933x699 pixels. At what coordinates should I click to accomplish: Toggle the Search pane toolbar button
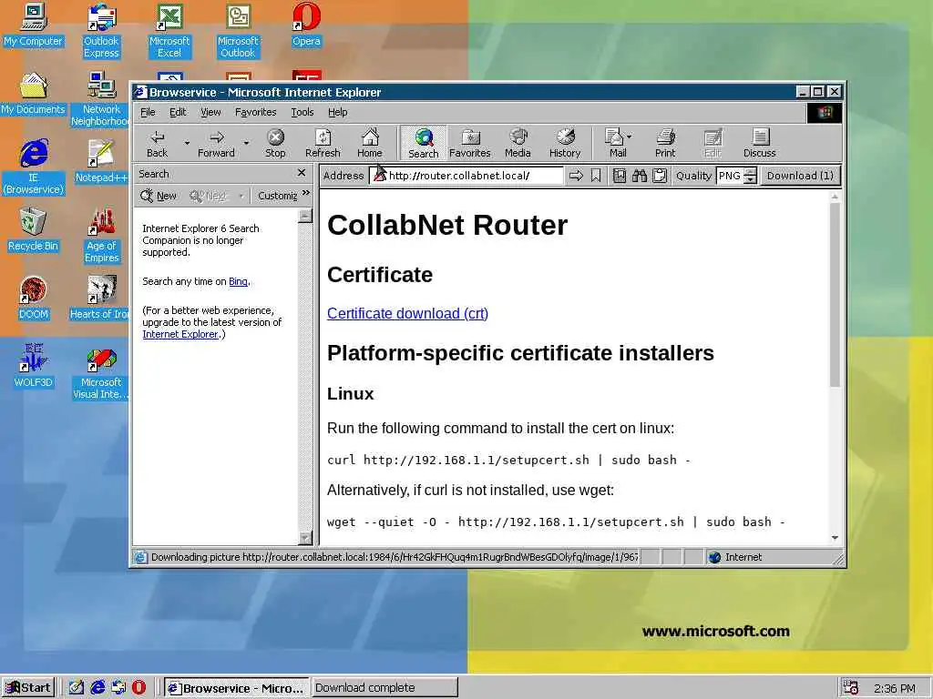click(x=423, y=144)
